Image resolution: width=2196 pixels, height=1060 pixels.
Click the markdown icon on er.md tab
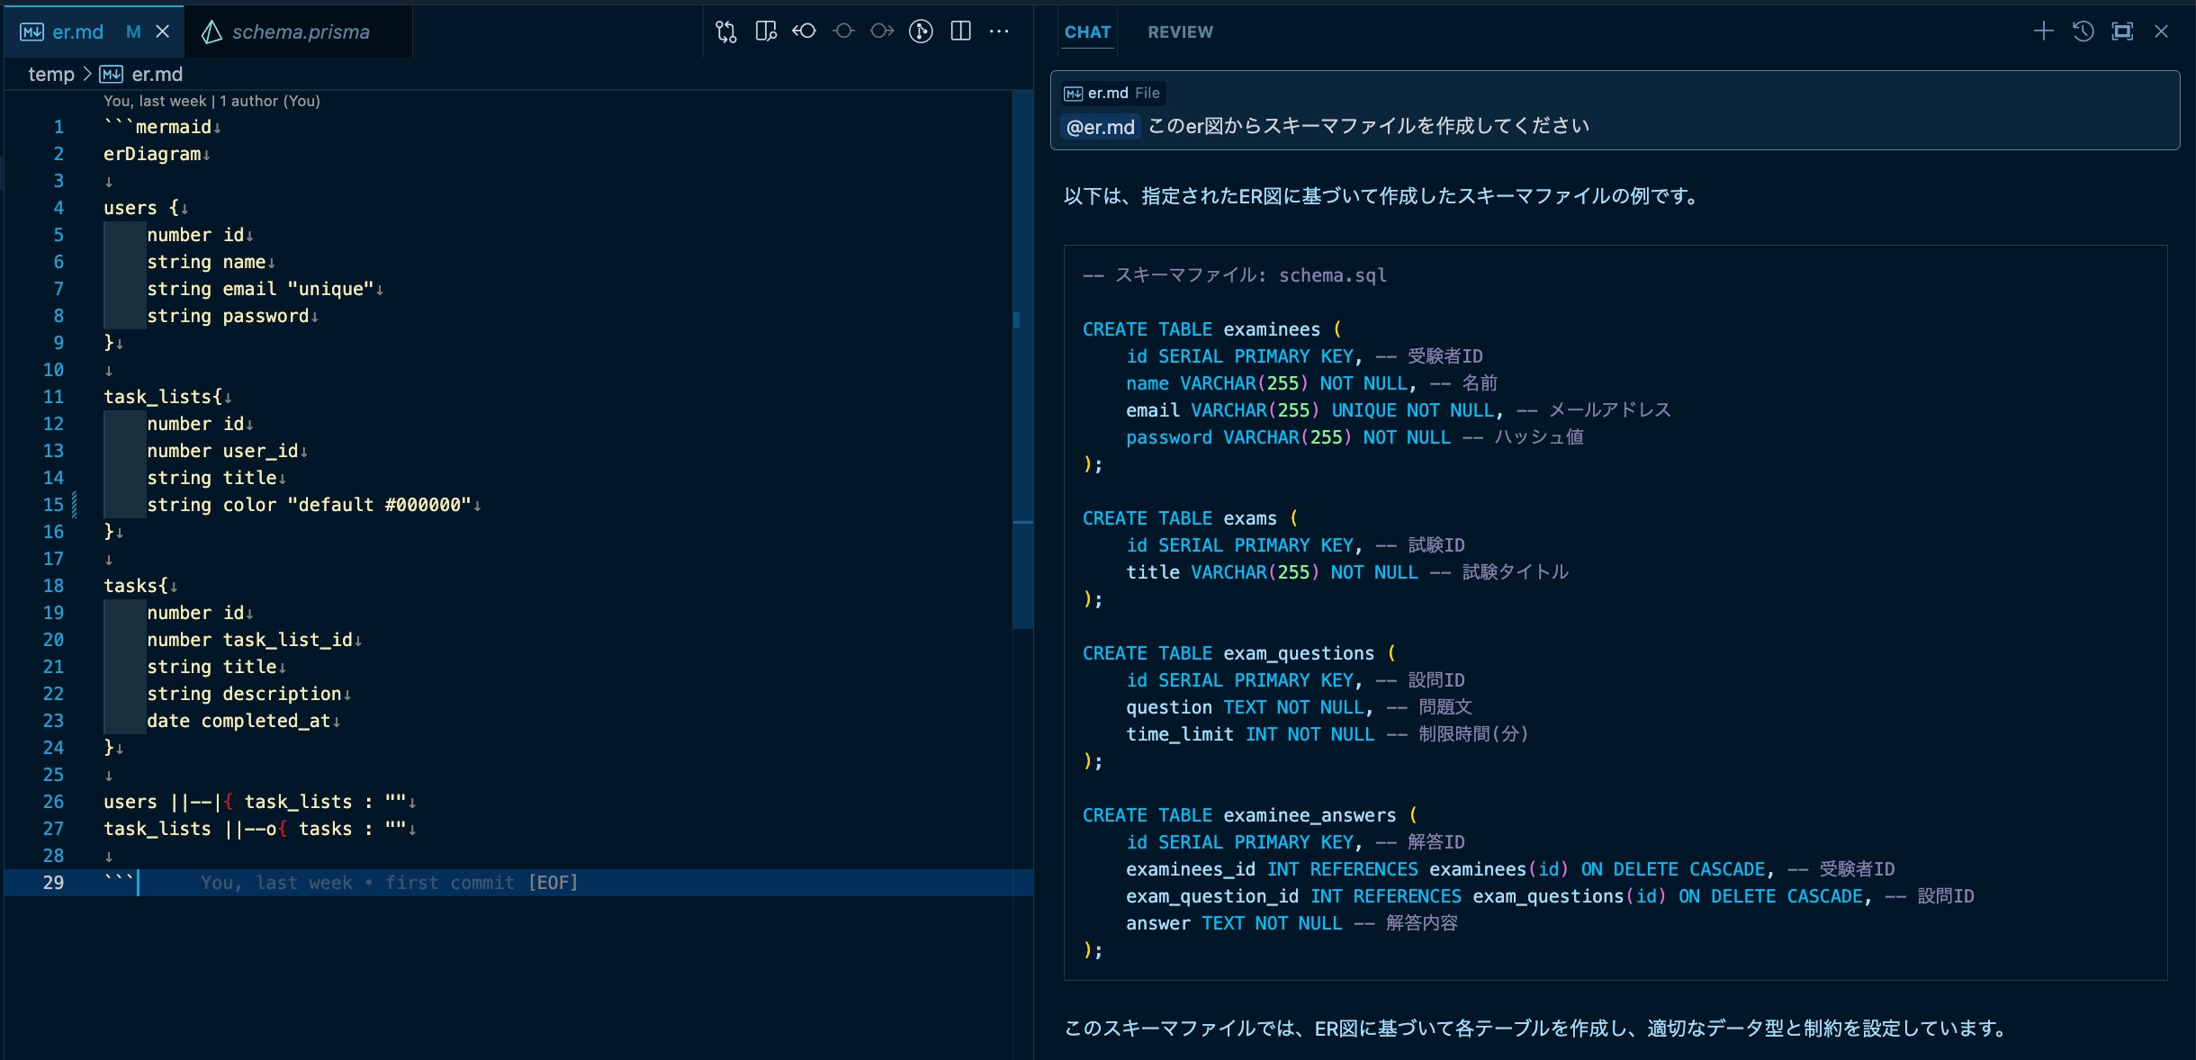31,32
